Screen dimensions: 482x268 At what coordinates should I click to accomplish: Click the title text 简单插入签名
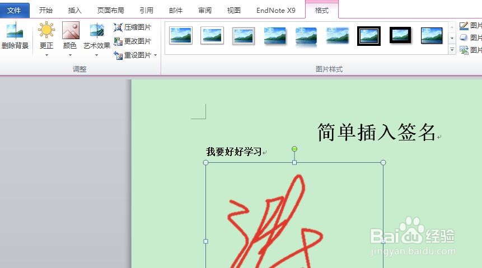(377, 133)
